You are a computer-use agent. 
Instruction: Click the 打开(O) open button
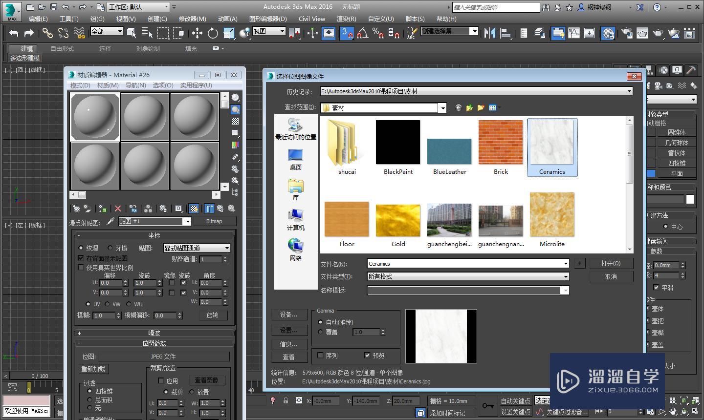pos(611,263)
